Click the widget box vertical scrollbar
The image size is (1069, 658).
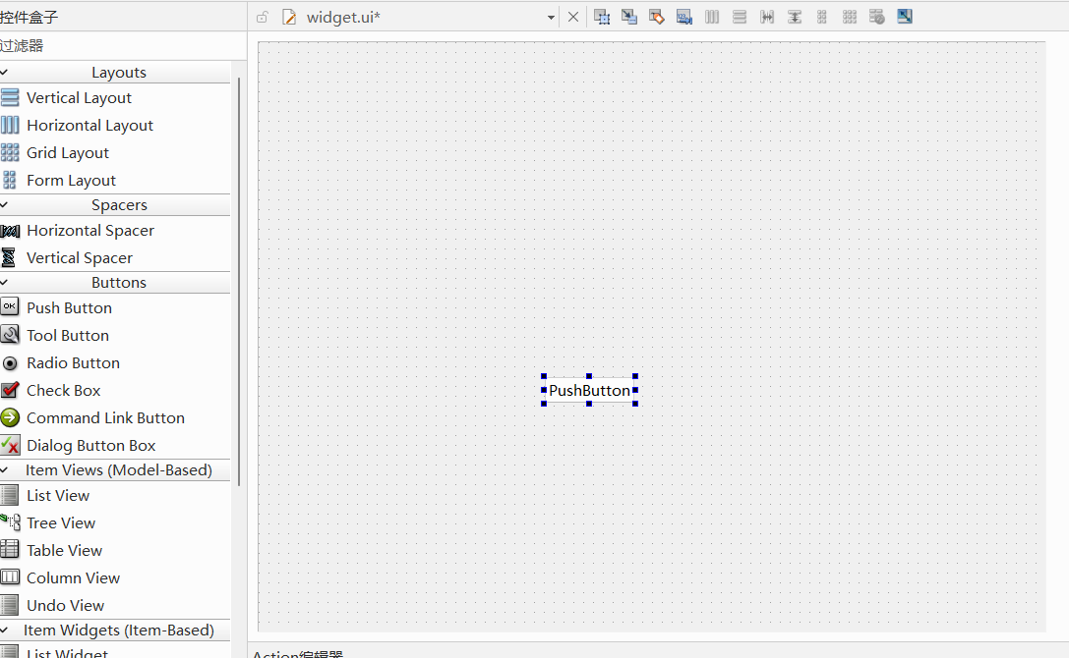[239, 281]
